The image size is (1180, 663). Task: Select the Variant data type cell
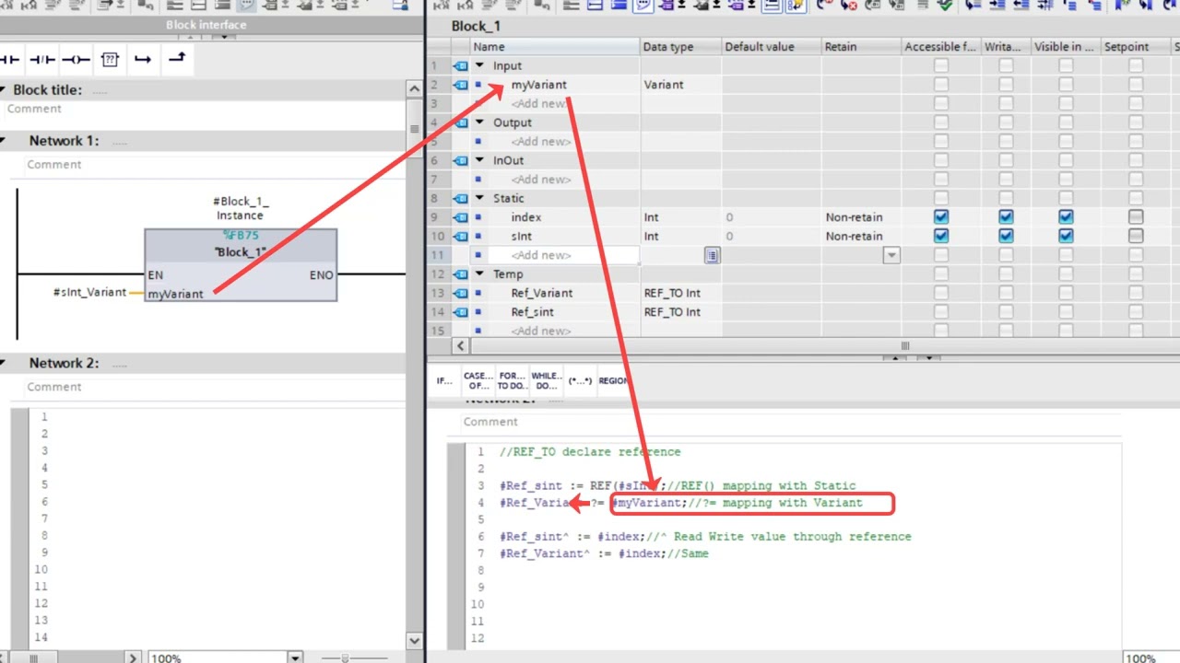pyautogui.click(x=664, y=85)
